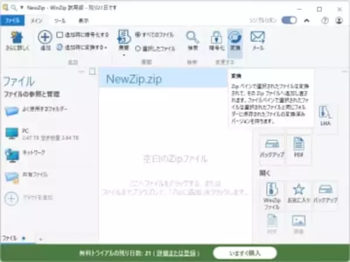Click the 展開 unzip icon
This screenshot has width=350, height=262.
(124, 36)
